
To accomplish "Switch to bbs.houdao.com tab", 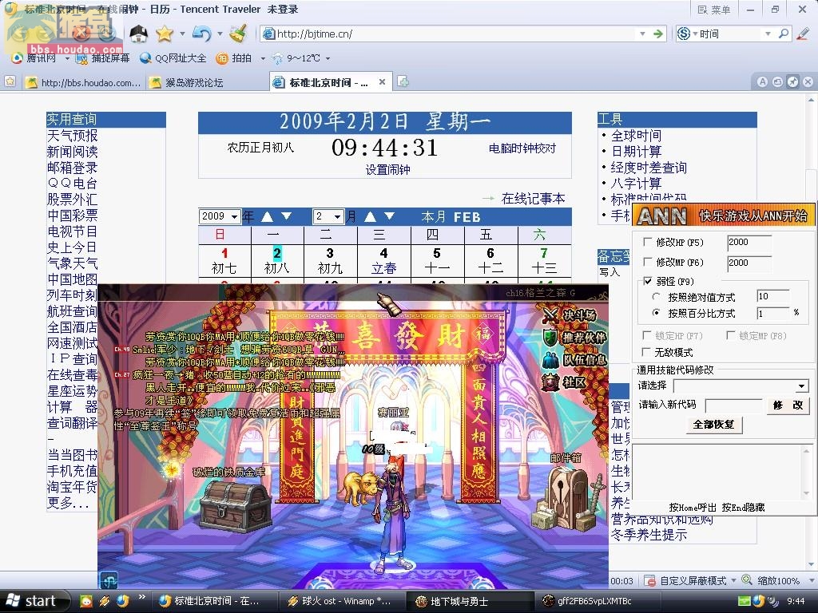I will (x=83, y=82).
